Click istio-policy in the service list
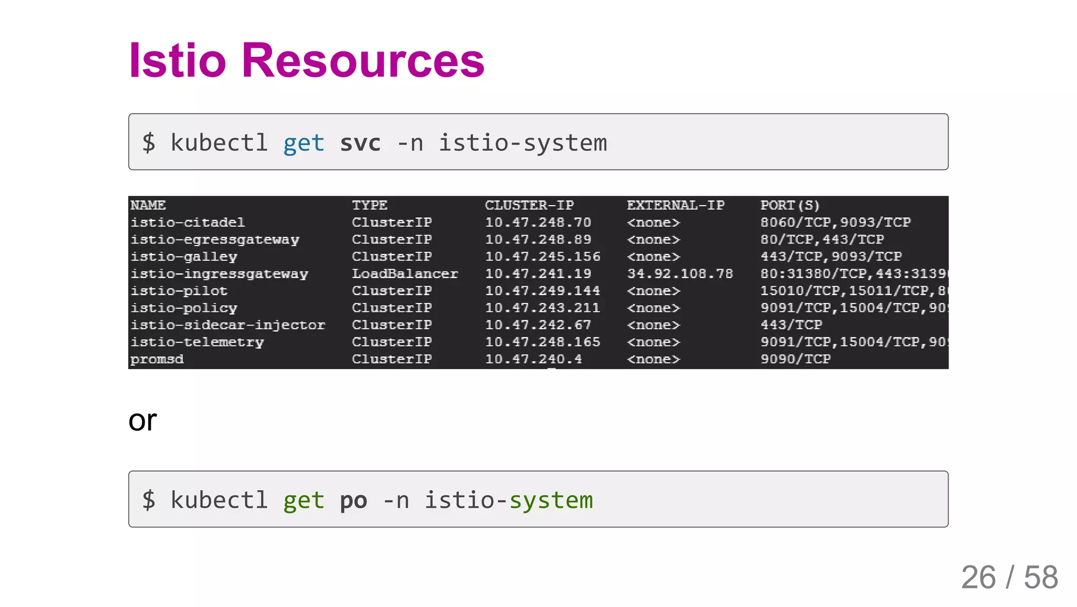 click(x=184, y=308)
